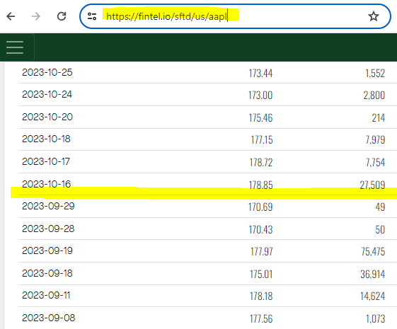Screen dimensions: 397x329
Task: Select price 175.01 in the 2023-09-18 row
Action: tap(261, 274)
